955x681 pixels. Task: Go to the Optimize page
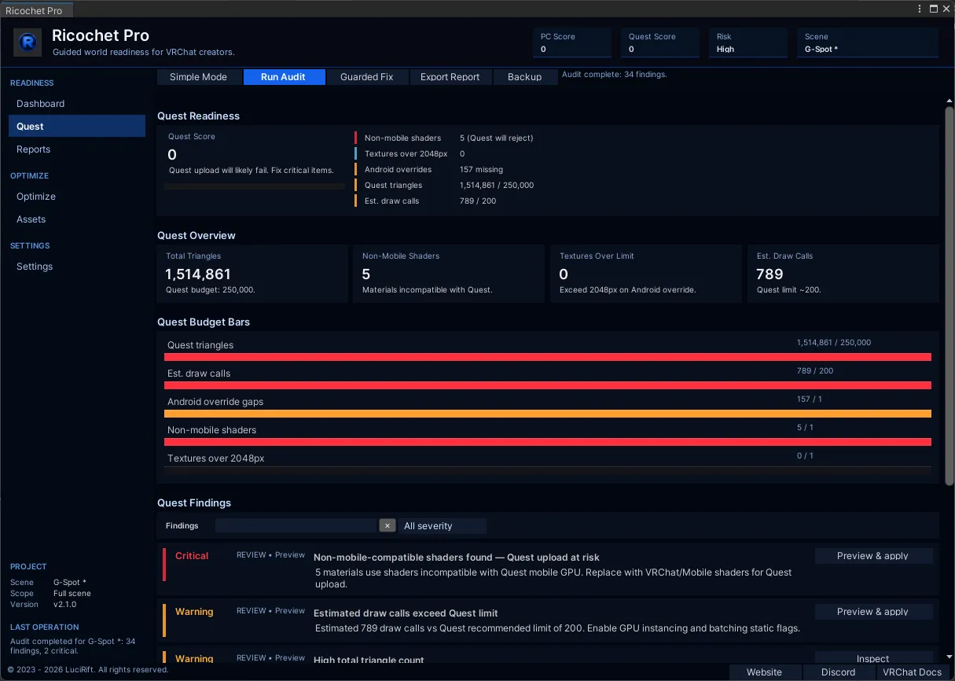77,197
